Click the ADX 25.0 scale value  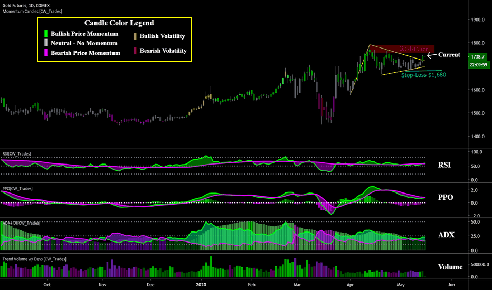[x=475, y=236]
